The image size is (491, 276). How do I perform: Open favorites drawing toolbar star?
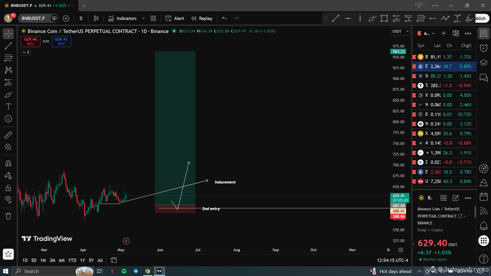tap(8, 254)
